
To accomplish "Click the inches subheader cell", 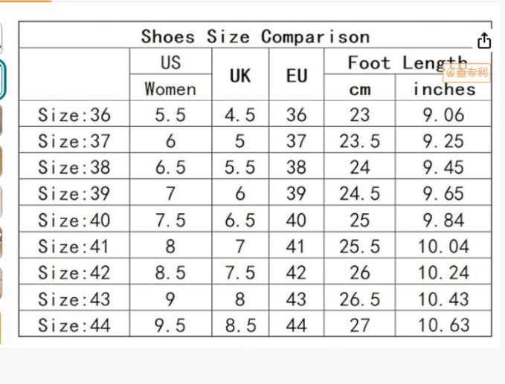I will 444,89.
